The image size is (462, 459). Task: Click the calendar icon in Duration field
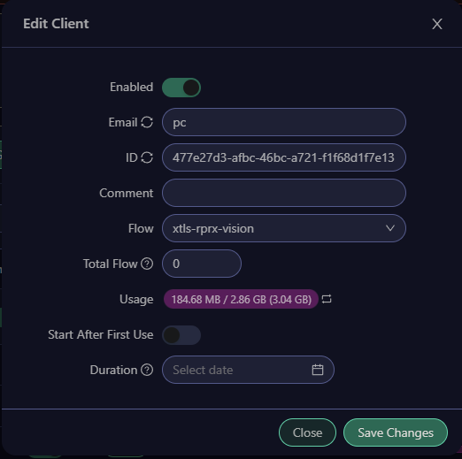(x=318, y=370)
